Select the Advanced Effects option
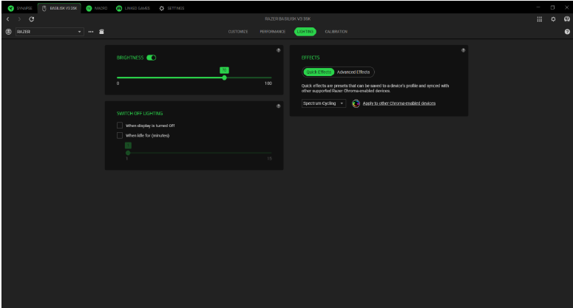 pos(353,72)
